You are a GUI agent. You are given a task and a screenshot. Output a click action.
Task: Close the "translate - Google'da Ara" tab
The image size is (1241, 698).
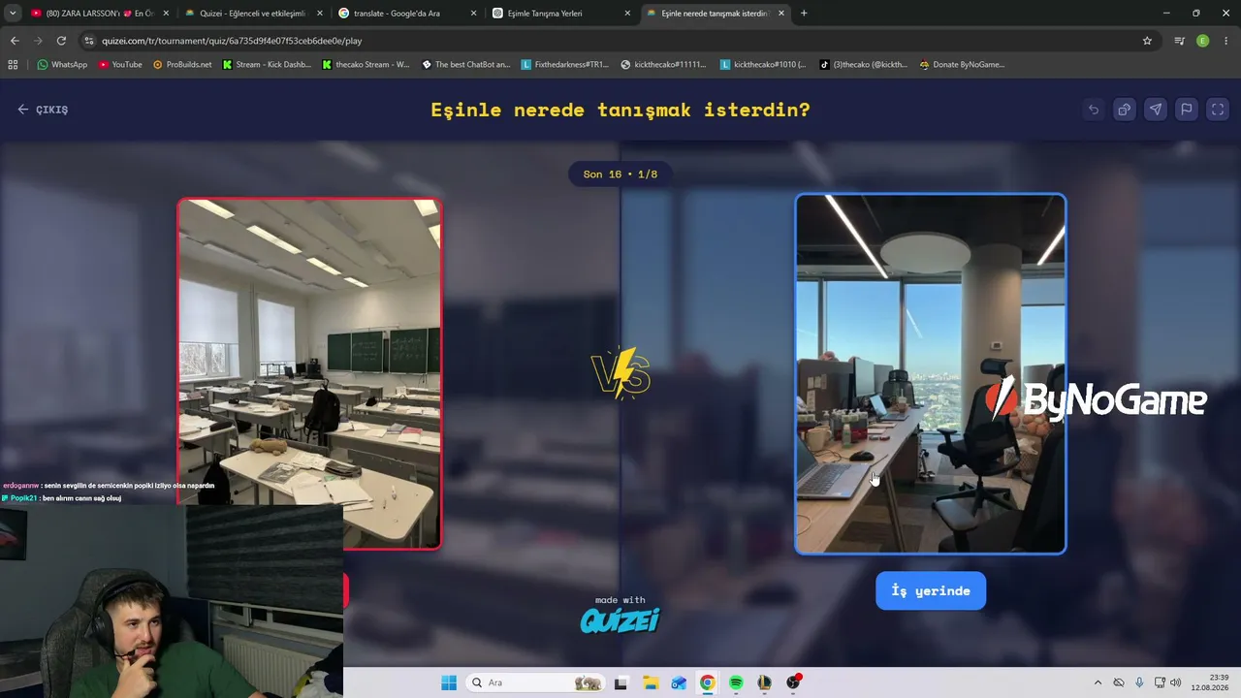point(473,14)
